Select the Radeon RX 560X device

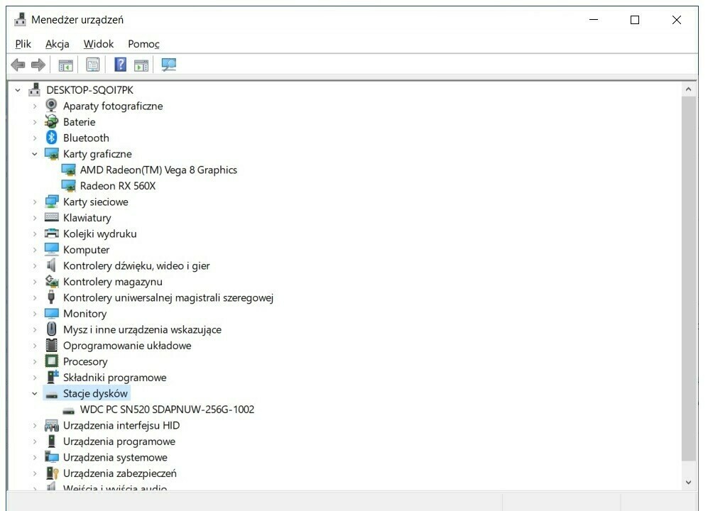(117, 186)
